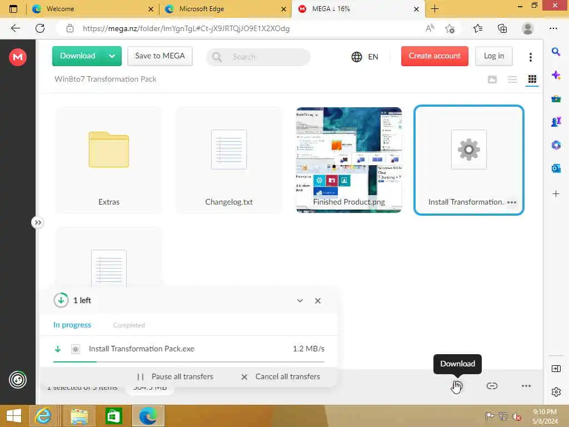Click Cancel all transfers
The image size is (569, 427).
point(281,377)
